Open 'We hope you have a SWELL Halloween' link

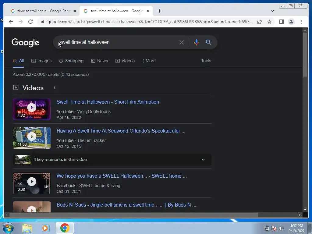(x=122, y=176)
